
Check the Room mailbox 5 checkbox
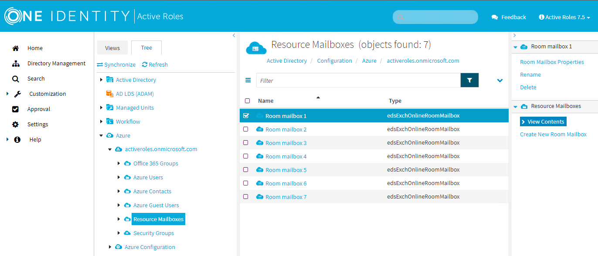click(x=246, y=170)
